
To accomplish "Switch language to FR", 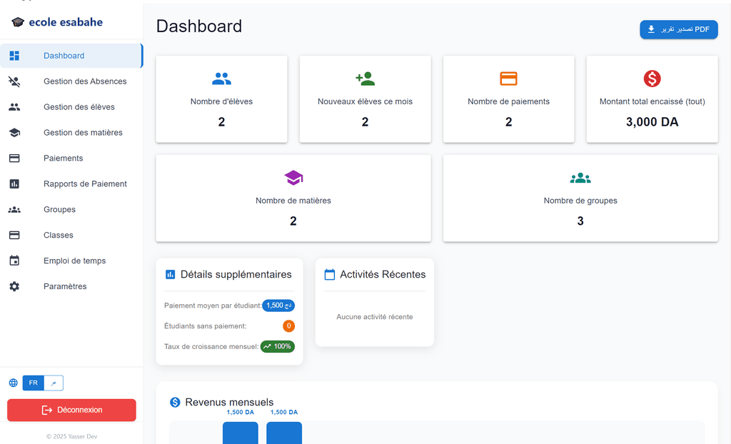I will [33, 383].
